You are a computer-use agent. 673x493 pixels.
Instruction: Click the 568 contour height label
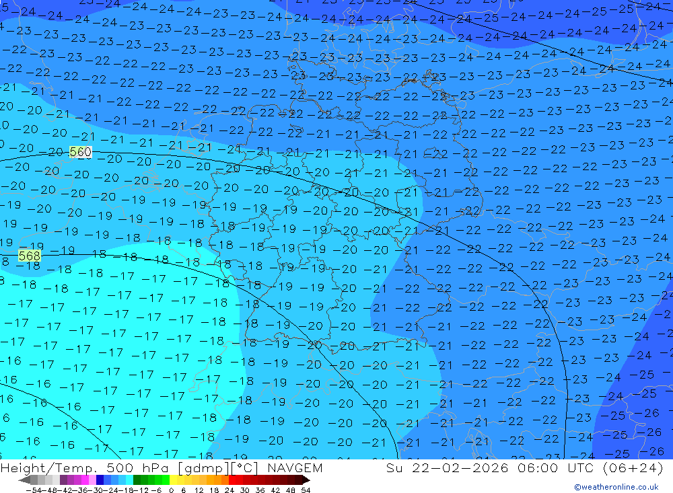(x=30, y=256)
